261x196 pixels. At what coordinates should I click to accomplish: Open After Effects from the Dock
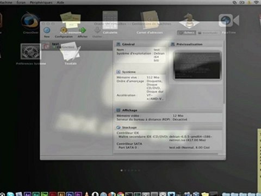point(27,194)
